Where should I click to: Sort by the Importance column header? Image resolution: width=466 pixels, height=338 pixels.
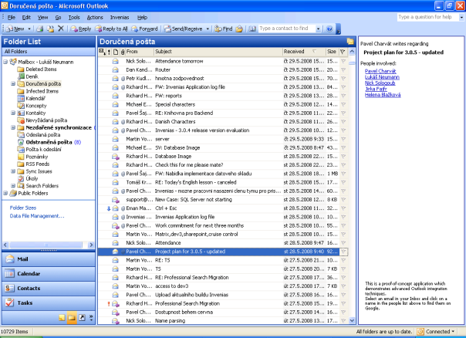pos(109,52)
